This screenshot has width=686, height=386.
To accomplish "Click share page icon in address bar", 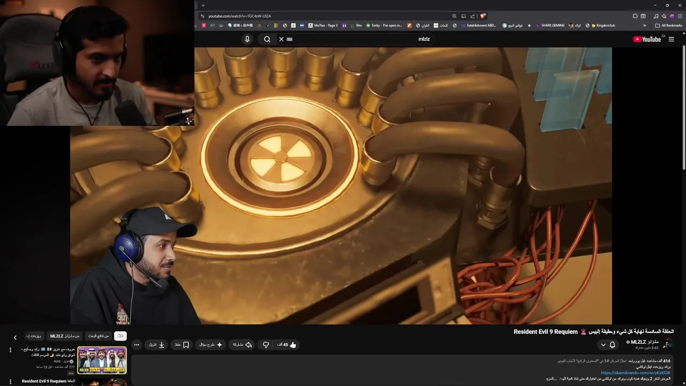I will click(472, 16).
